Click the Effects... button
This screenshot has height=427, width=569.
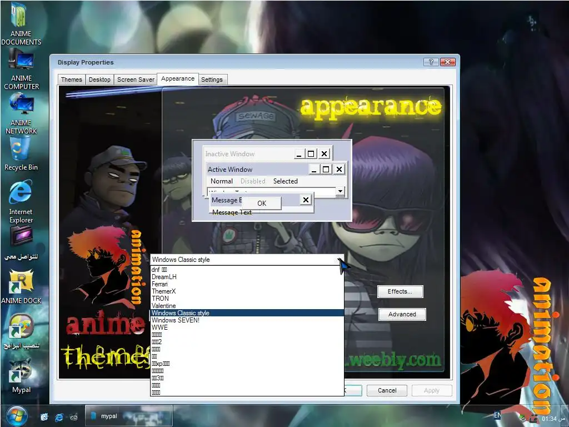400,291
